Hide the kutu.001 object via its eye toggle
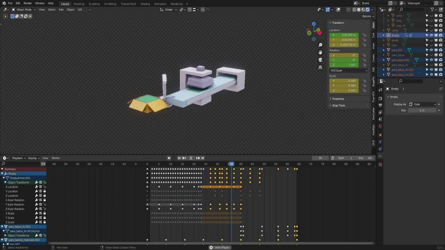This screenshot has width=445, height=250. pos(431,50)
